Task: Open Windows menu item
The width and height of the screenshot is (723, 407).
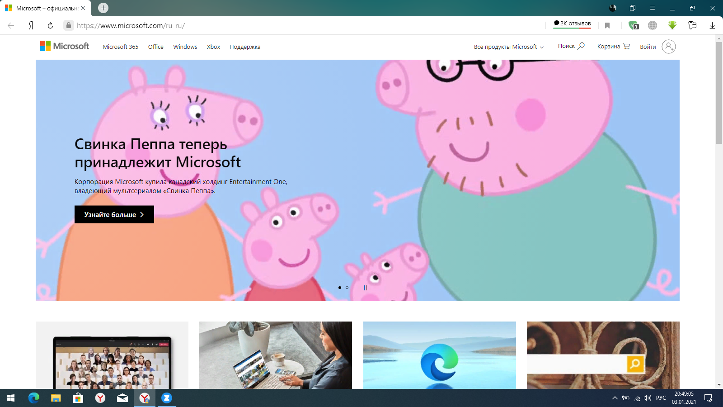Action: coord(185,47)
